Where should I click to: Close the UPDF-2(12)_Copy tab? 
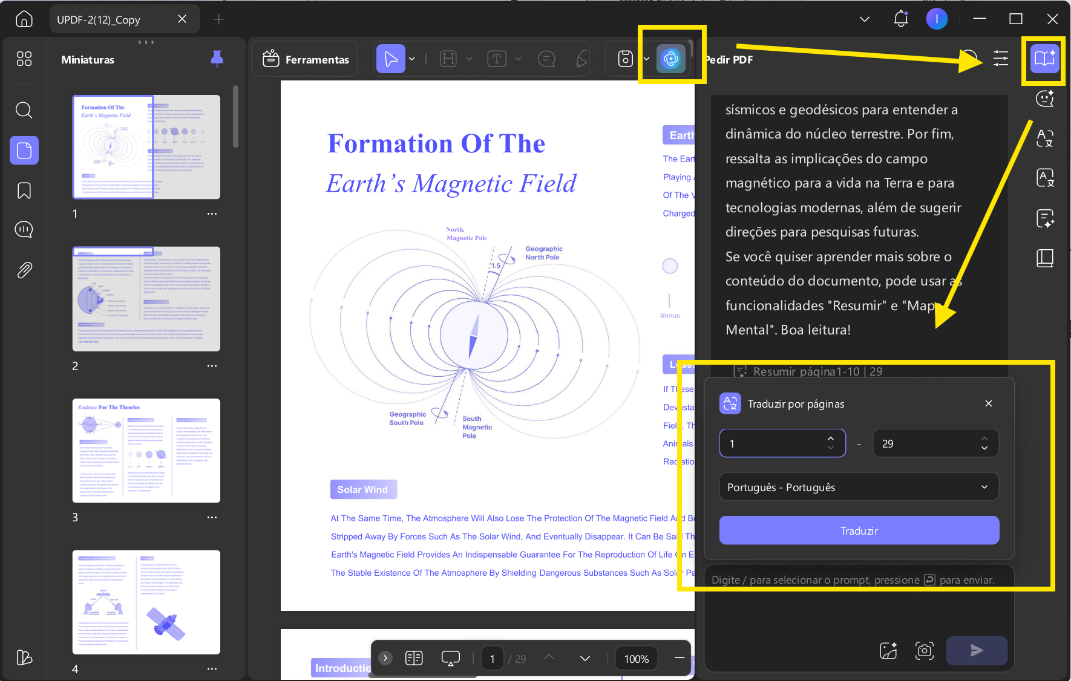point(182,19)
